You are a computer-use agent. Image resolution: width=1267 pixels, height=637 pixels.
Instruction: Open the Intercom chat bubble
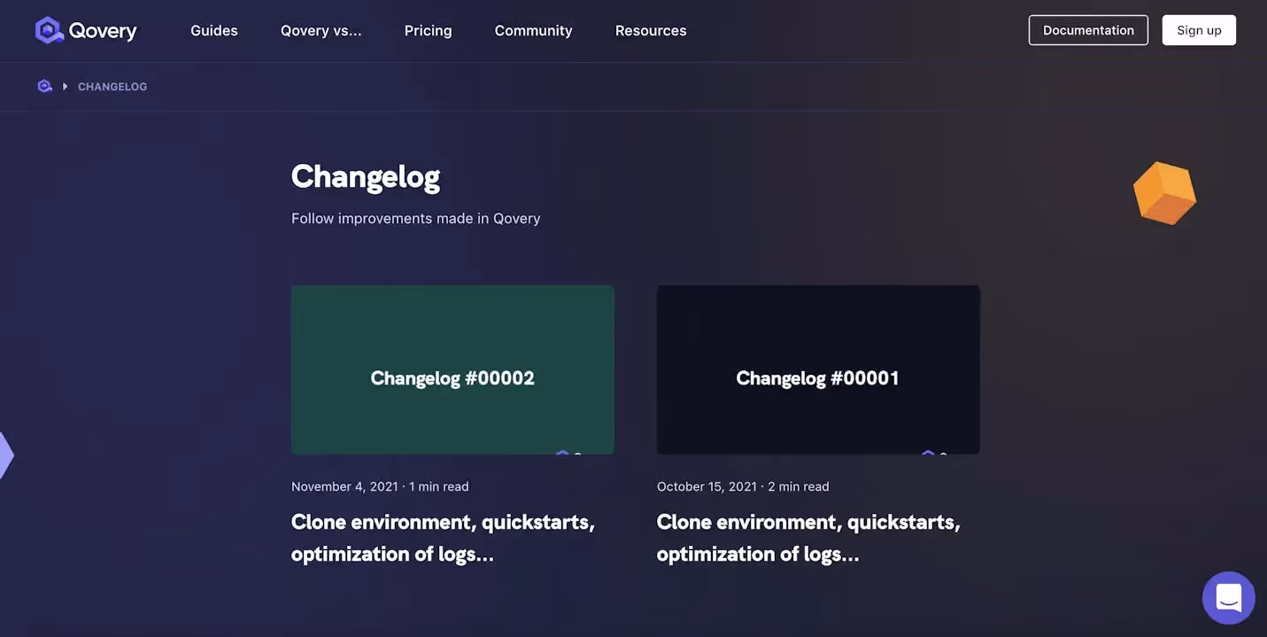point(1229,595)
